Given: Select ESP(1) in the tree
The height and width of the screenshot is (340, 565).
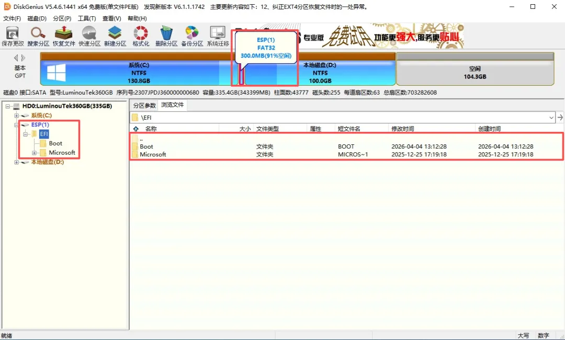Looking at the screenshot, I should pyautogui.click(x=40, y=124).
